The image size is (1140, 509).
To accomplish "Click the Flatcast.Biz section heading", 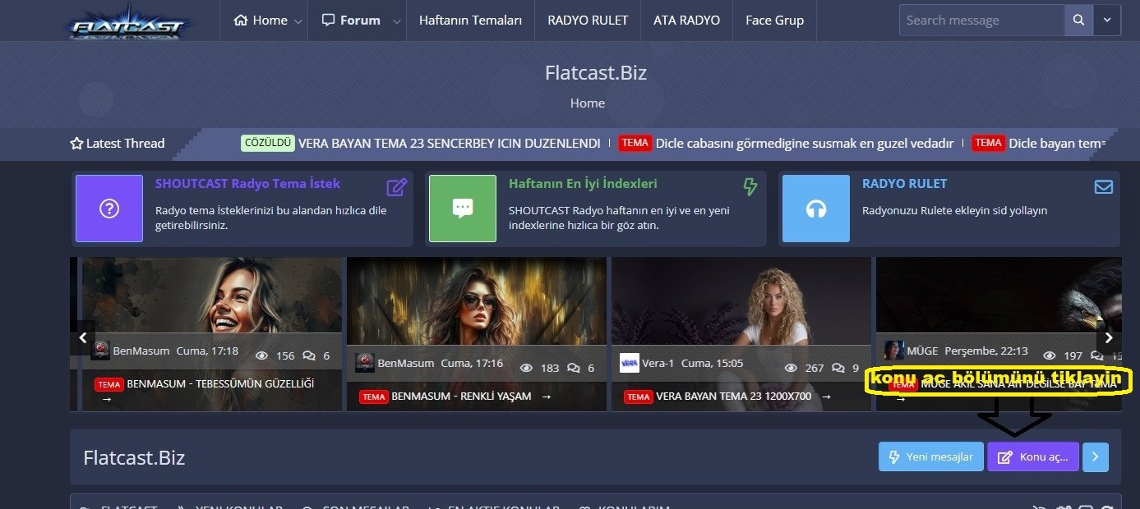I will [x=134, y=457].
